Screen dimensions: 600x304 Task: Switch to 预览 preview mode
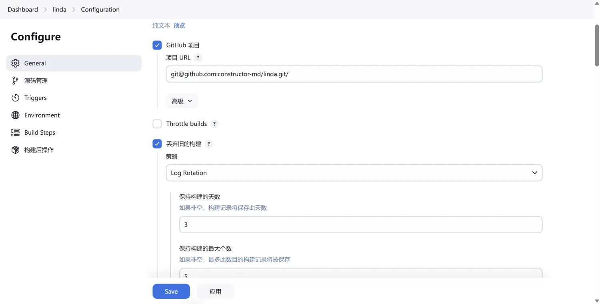[179, 26]
